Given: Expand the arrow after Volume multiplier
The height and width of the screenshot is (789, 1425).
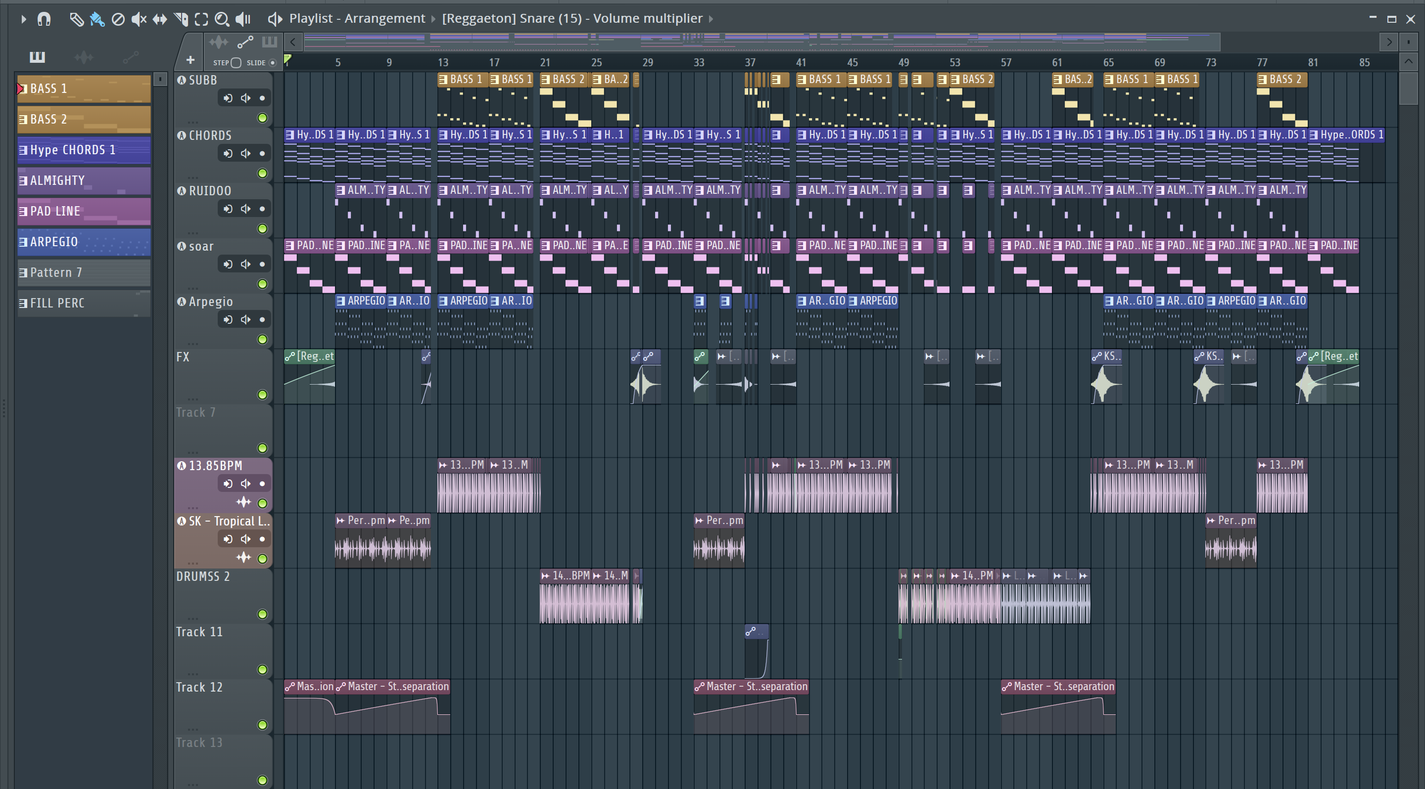Looking at the screenshot, I should pyautogui.click(x=711, y=19).
